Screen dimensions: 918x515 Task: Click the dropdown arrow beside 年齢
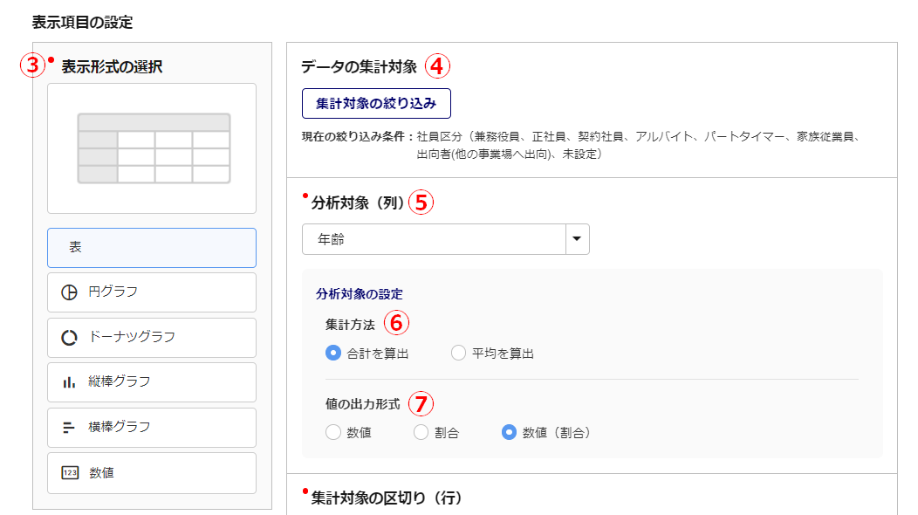tap(577, 240)
